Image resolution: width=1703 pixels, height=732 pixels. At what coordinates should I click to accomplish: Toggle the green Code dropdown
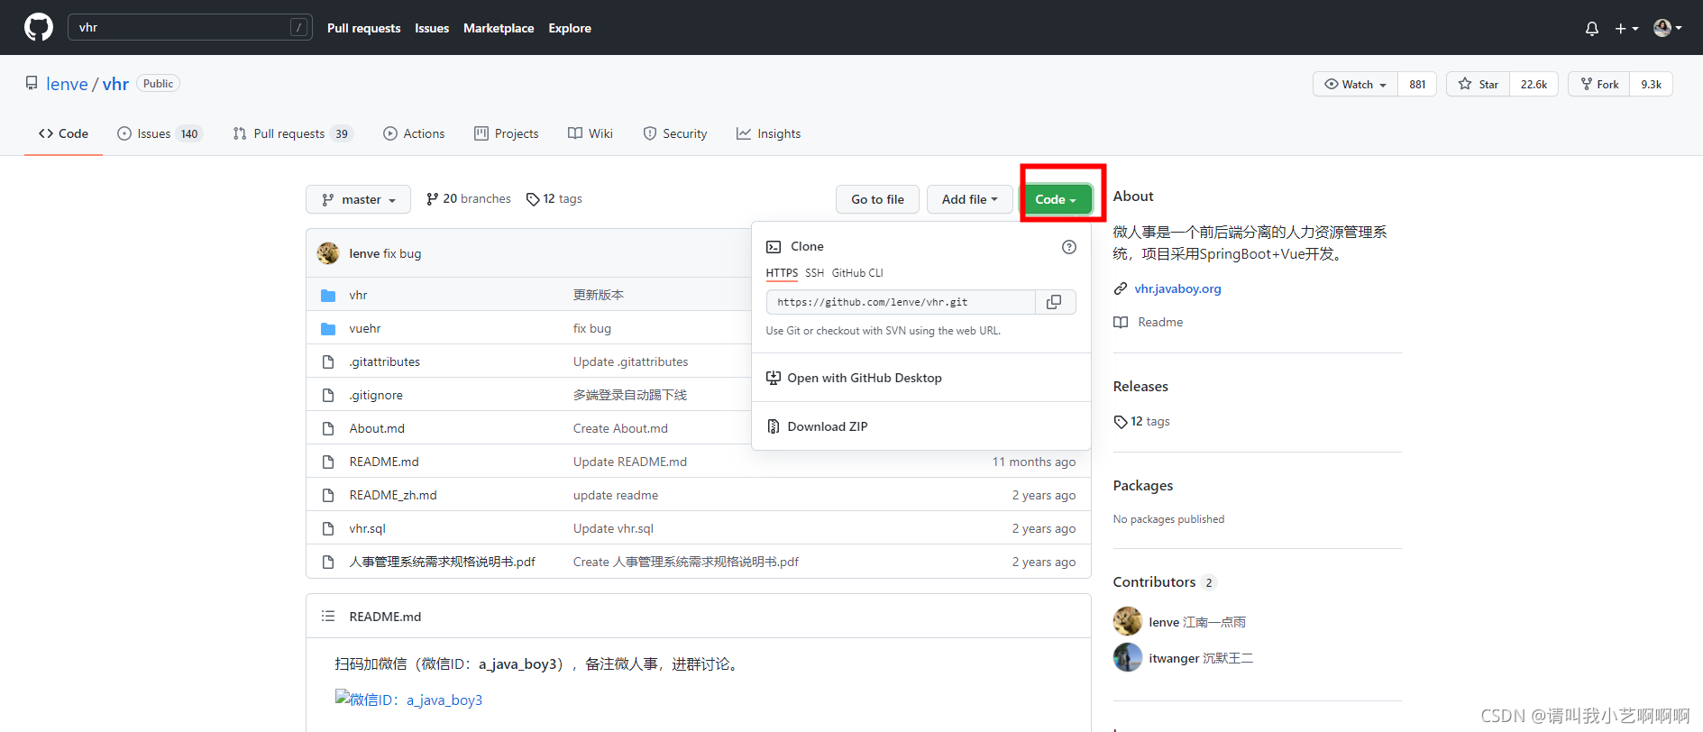[x=1056, y=199]
